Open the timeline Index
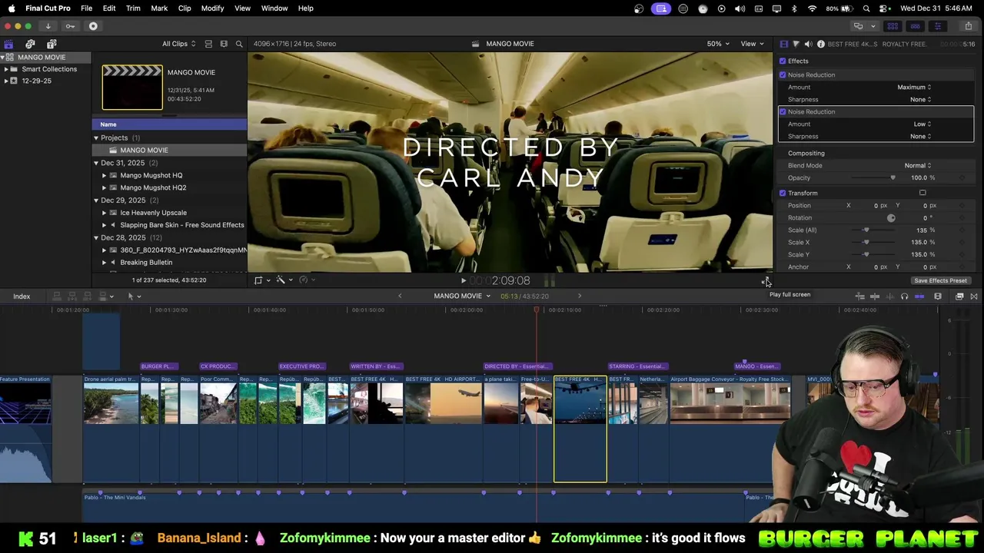Image resolution: width=984 pixels, height=553 pixels. tap(22, 296)
